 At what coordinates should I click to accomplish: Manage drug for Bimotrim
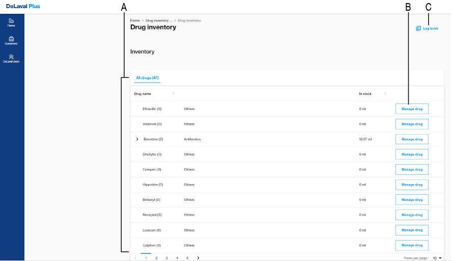(x=412, y=139)
